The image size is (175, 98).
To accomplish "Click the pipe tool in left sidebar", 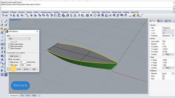I will [2, 63].
